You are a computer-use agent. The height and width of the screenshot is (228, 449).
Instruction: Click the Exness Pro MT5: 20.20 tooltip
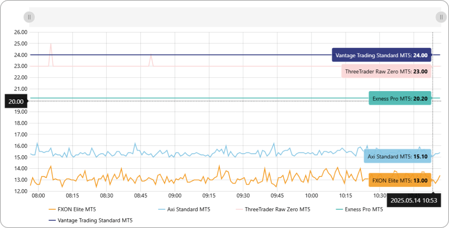tap(400, 98)
